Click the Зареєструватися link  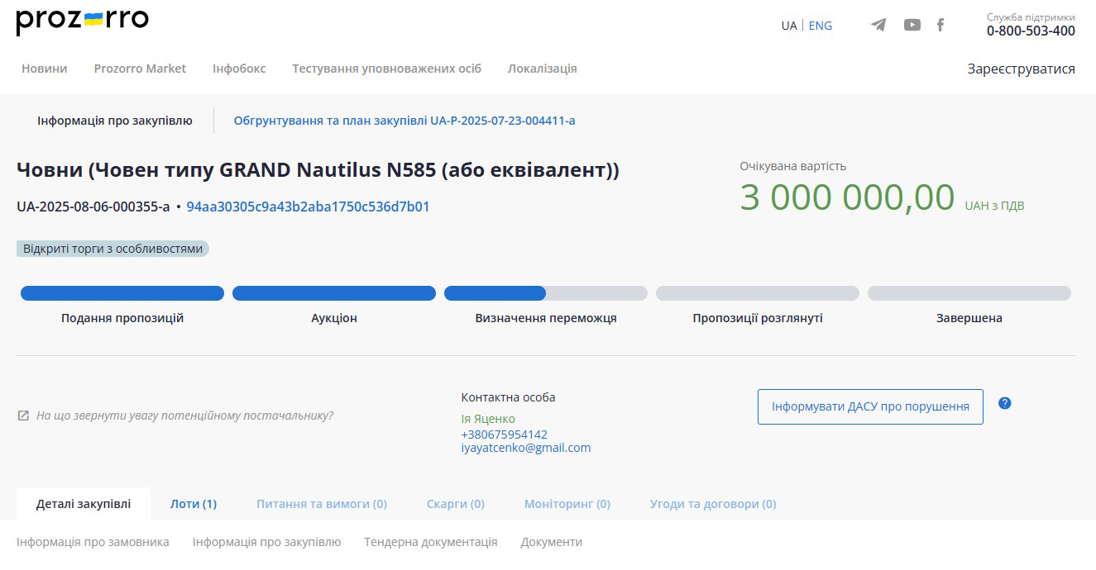coord(1021,69)
